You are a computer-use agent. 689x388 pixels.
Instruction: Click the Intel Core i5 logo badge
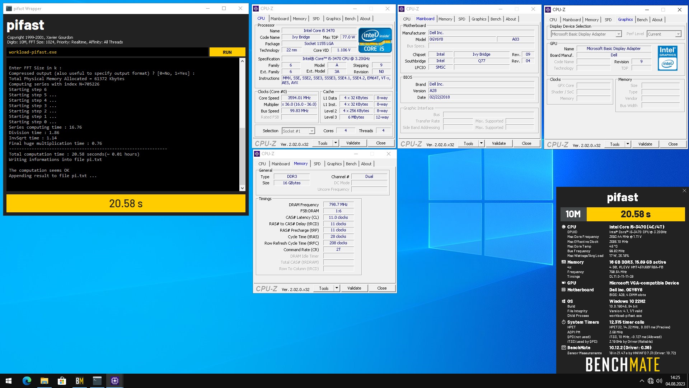pyautogui.click(x=375, y=40)
